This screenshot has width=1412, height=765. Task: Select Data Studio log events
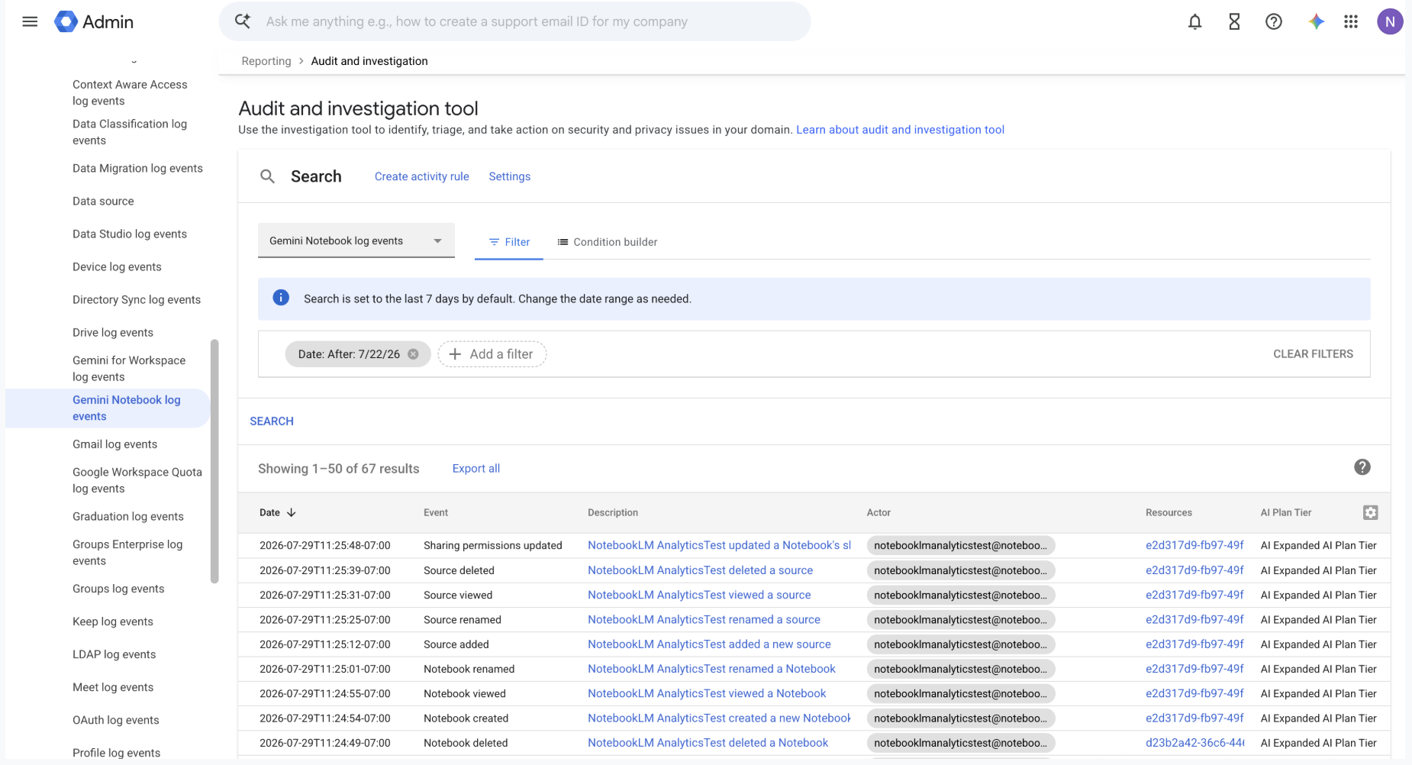tap(130, 234)
